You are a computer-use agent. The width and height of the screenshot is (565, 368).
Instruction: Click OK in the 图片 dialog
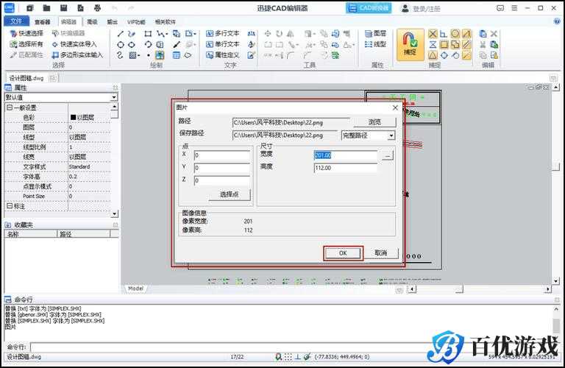343,253
